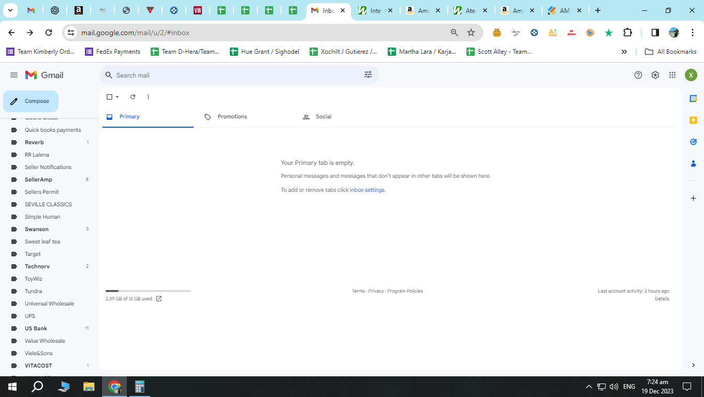
Task: Open search options filter icon
Action: [368, 75]
